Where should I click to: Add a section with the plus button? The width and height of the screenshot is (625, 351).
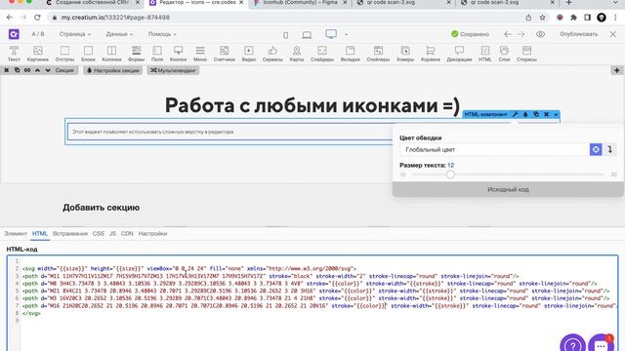click(616, 70)
